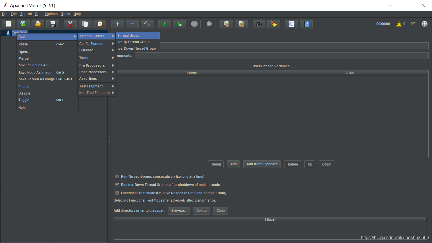This screenshot has width=432, height=243.
Task: Click Start no pauses icon
Action: [180, 24]
